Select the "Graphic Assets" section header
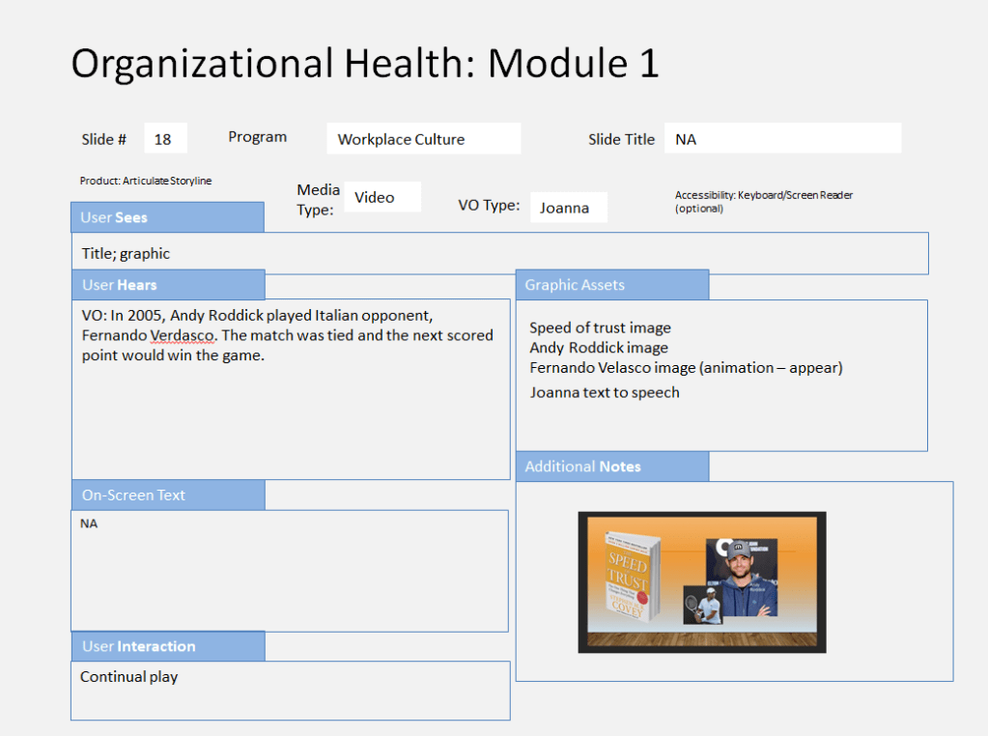The image size is (988, 736). [x=611, y=285]
